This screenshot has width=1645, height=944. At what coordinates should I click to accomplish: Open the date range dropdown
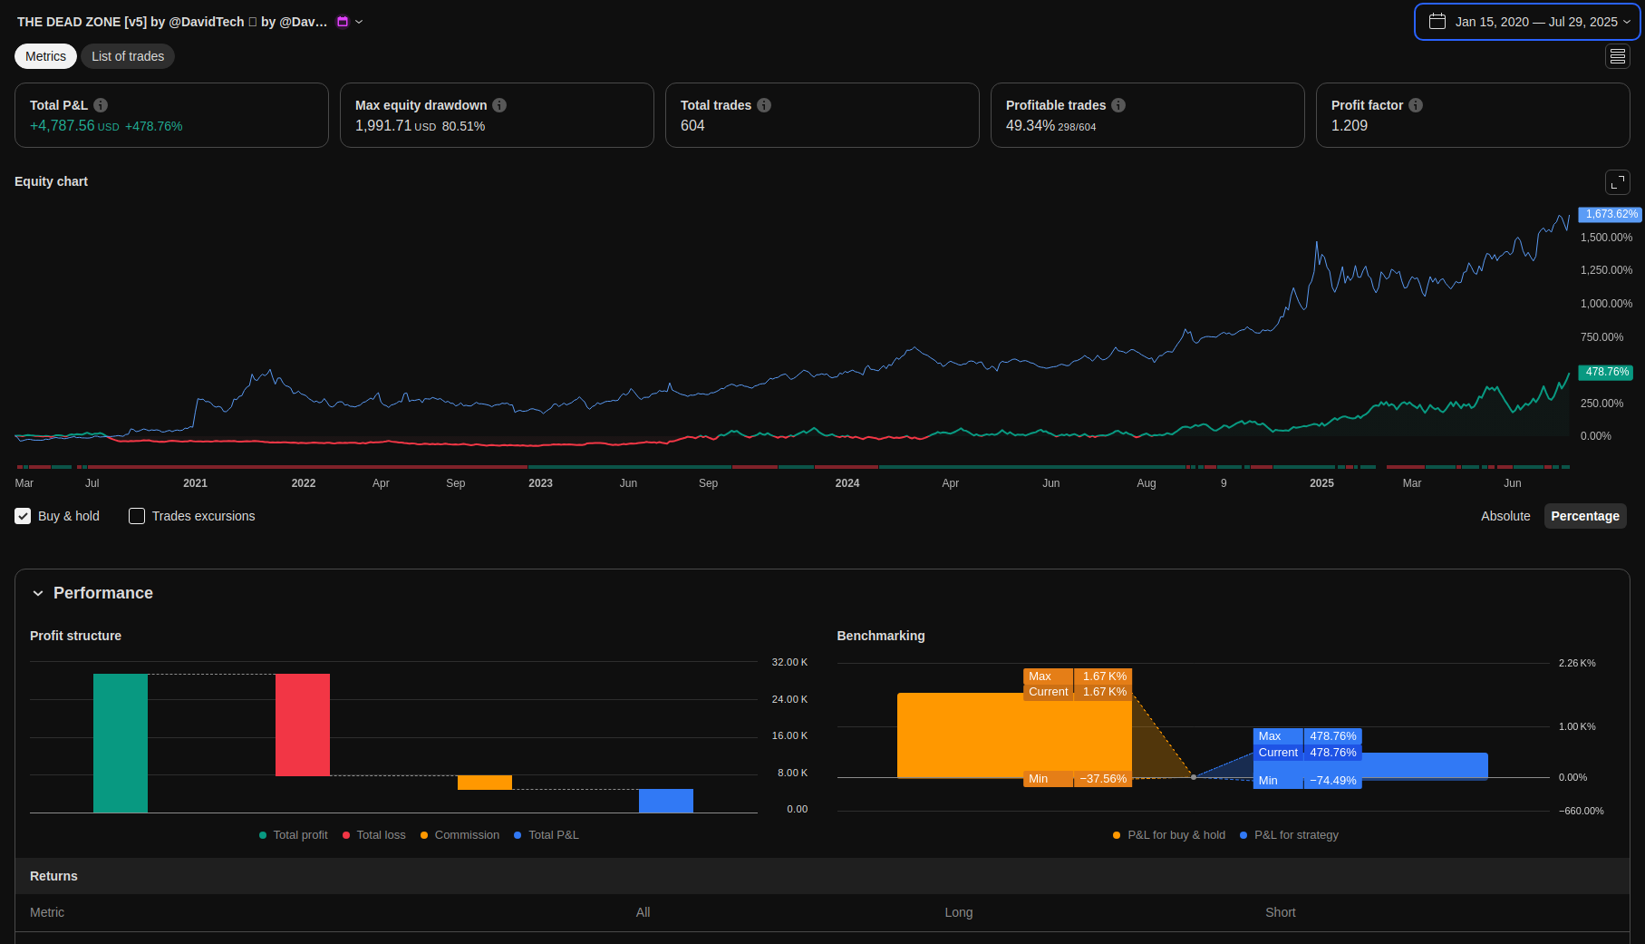click(x=1627, y=22)
